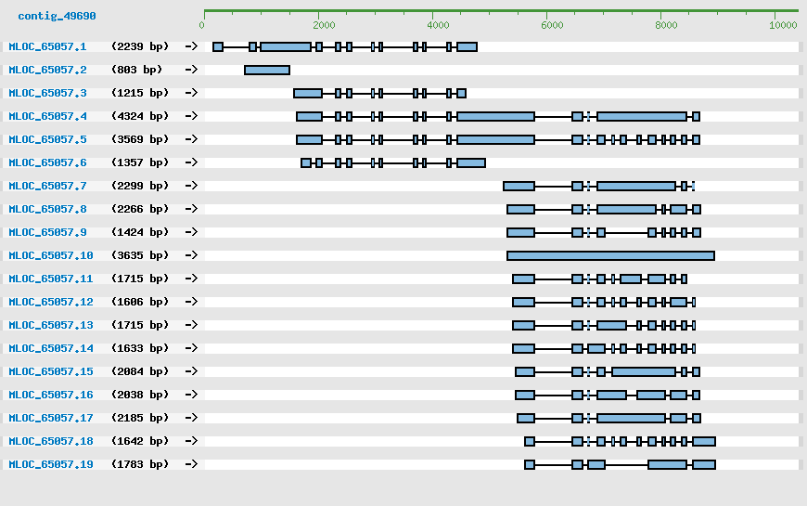Select the MLOC_65057.2 transcript label
Viewport: 807px width, 506px height.
click(x=47, y=70)
